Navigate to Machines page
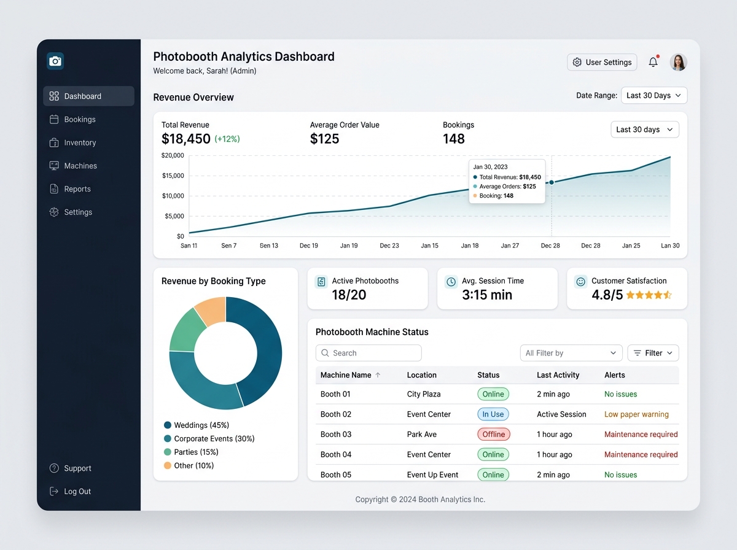The image size is (737, 550). click(x=88, y=166)
